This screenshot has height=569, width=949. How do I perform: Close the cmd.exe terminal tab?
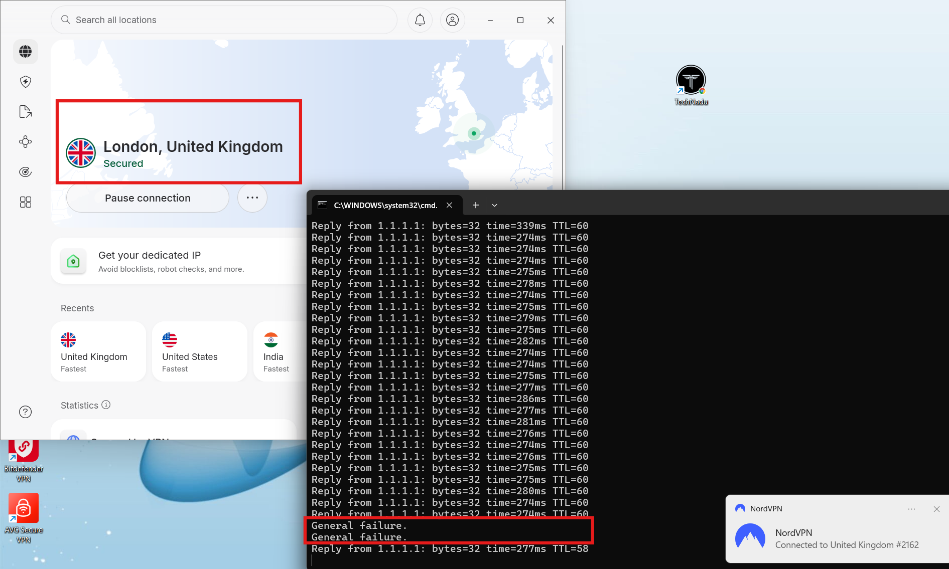point(450,205)
